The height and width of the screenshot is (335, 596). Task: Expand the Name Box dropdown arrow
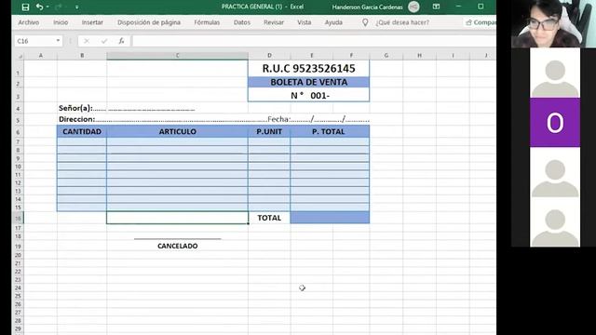[x=58, y=41]
